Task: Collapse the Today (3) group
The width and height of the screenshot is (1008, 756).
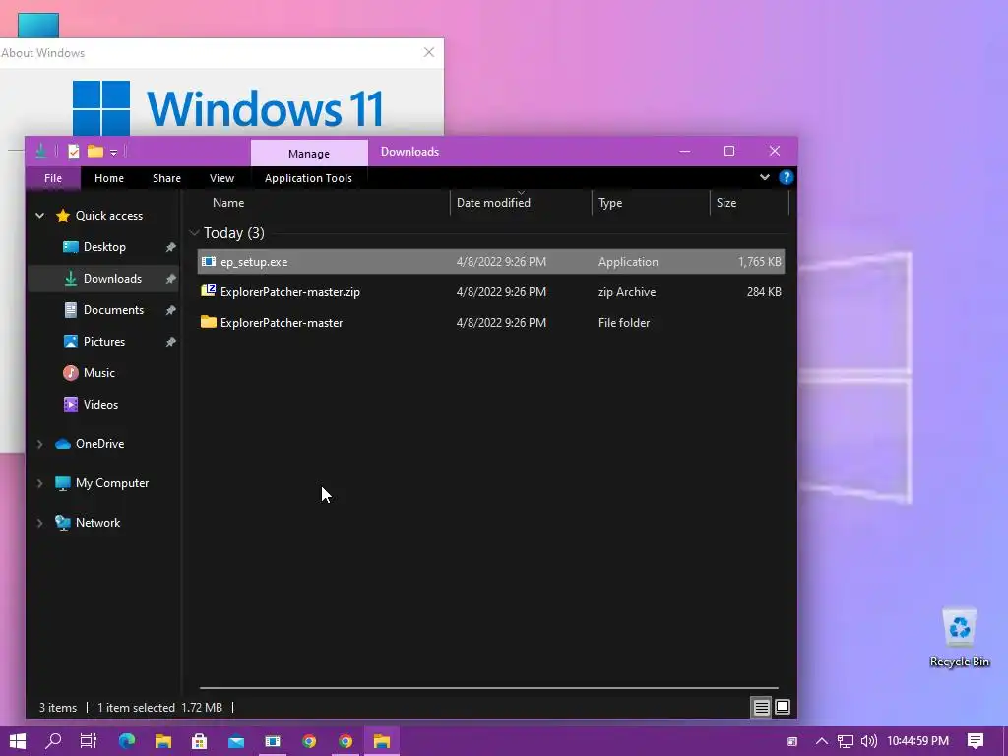Action: click(x=194, y=232)
